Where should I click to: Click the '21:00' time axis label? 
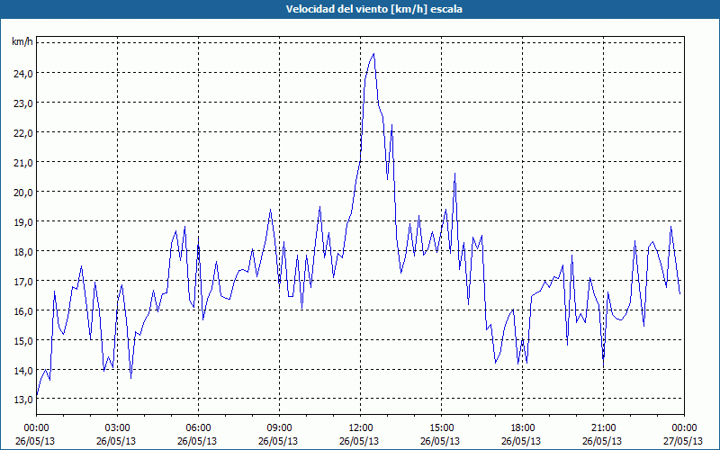(603, 428)
